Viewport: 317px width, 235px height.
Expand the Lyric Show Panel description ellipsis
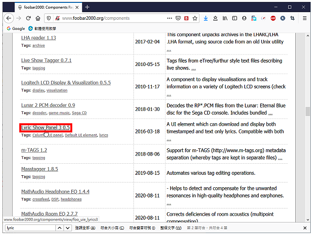(x=169, y=140)
